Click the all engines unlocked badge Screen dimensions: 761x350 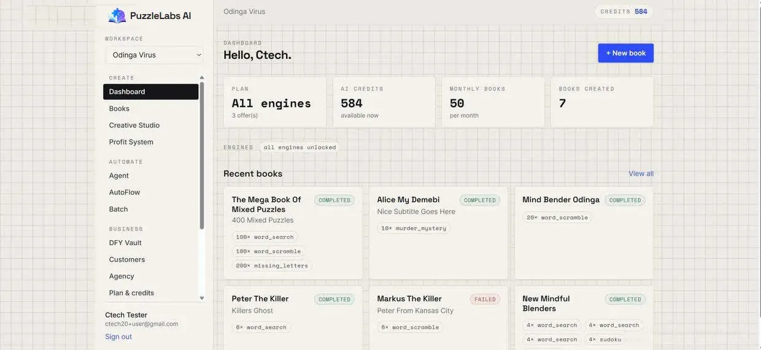tap(299, 147)
